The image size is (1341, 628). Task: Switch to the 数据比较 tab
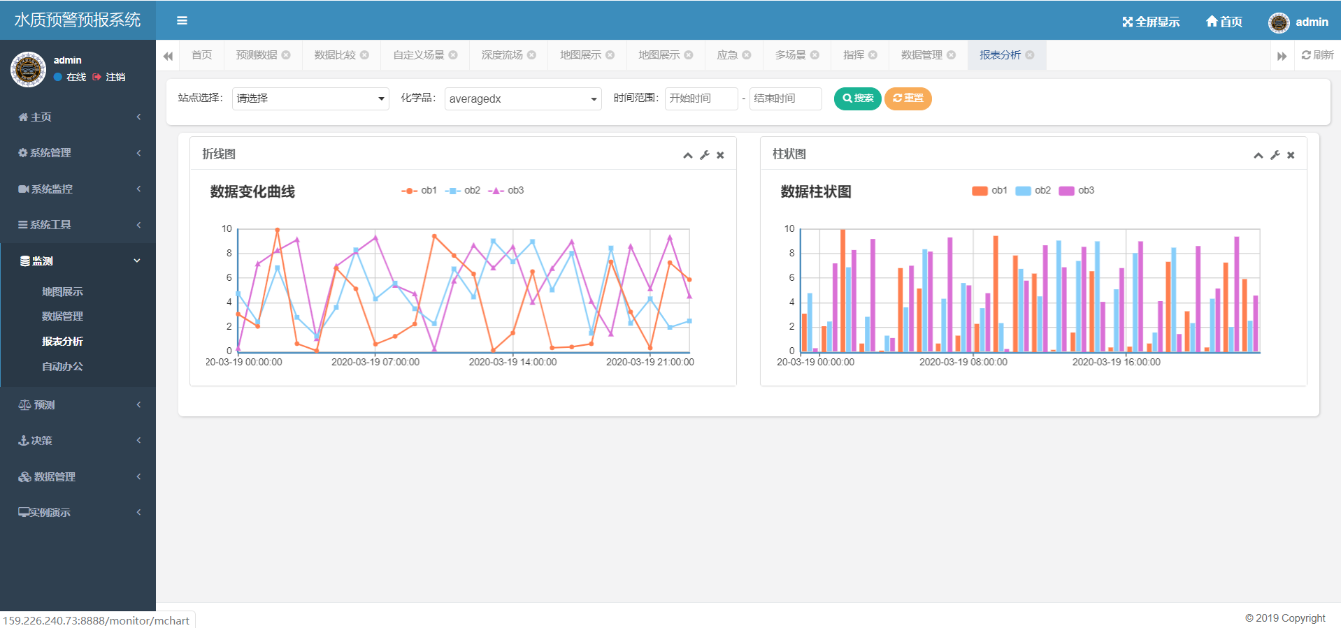[335, 55]
